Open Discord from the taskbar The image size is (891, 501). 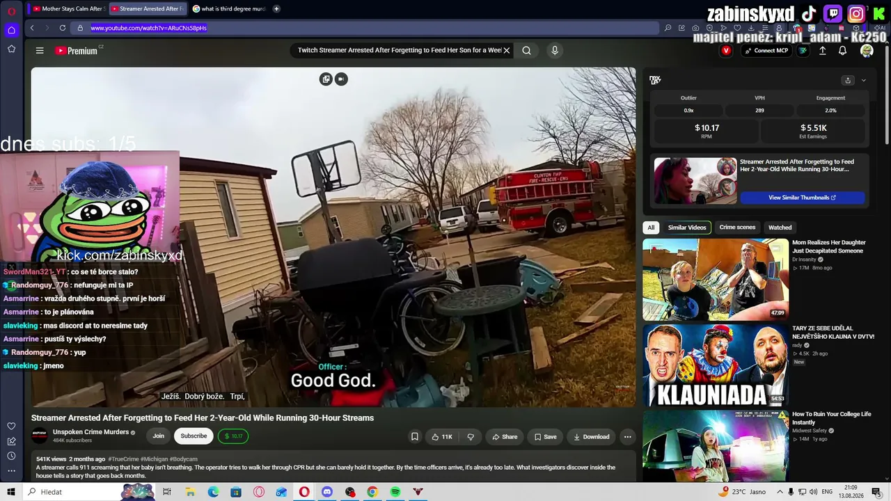[327, 492]
